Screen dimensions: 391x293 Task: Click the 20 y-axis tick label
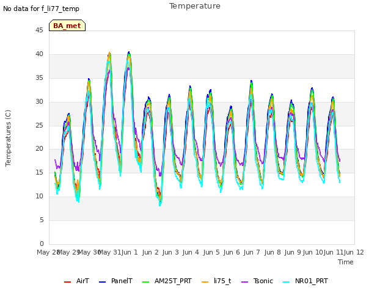click(x=39, y=148)
